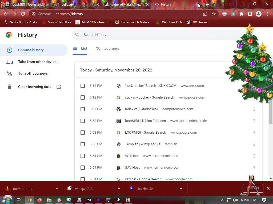Open the notification center icon
The image size is (273, 204).
(x=264, y=200)
